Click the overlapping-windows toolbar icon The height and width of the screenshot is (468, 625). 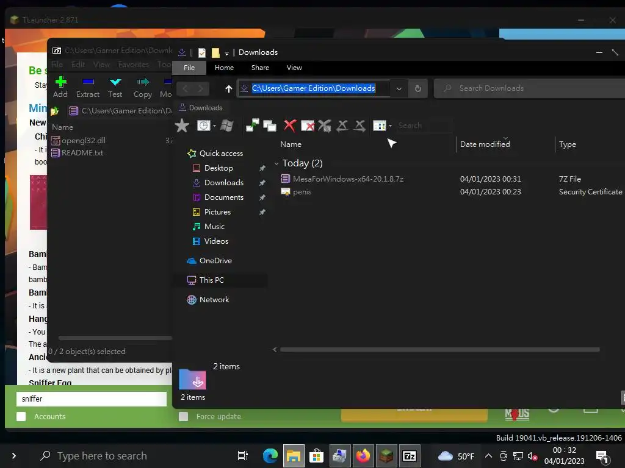pos(270,126)
